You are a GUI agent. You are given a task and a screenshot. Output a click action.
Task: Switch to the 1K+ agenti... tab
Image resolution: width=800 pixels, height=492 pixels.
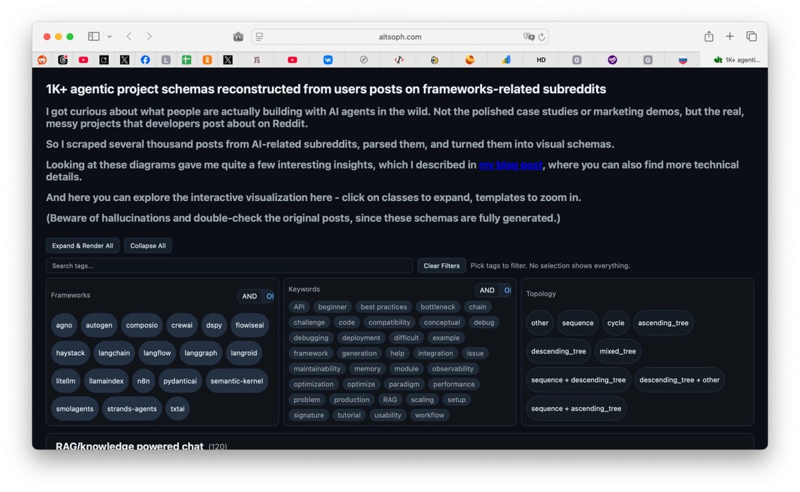tap(736, 60)
